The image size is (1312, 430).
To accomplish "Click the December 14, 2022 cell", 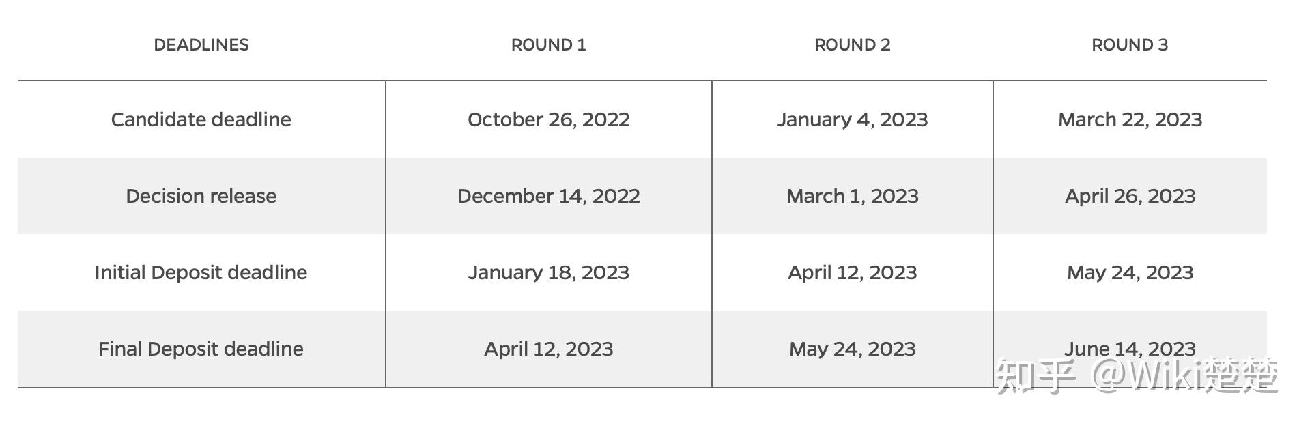I will 548,196.
